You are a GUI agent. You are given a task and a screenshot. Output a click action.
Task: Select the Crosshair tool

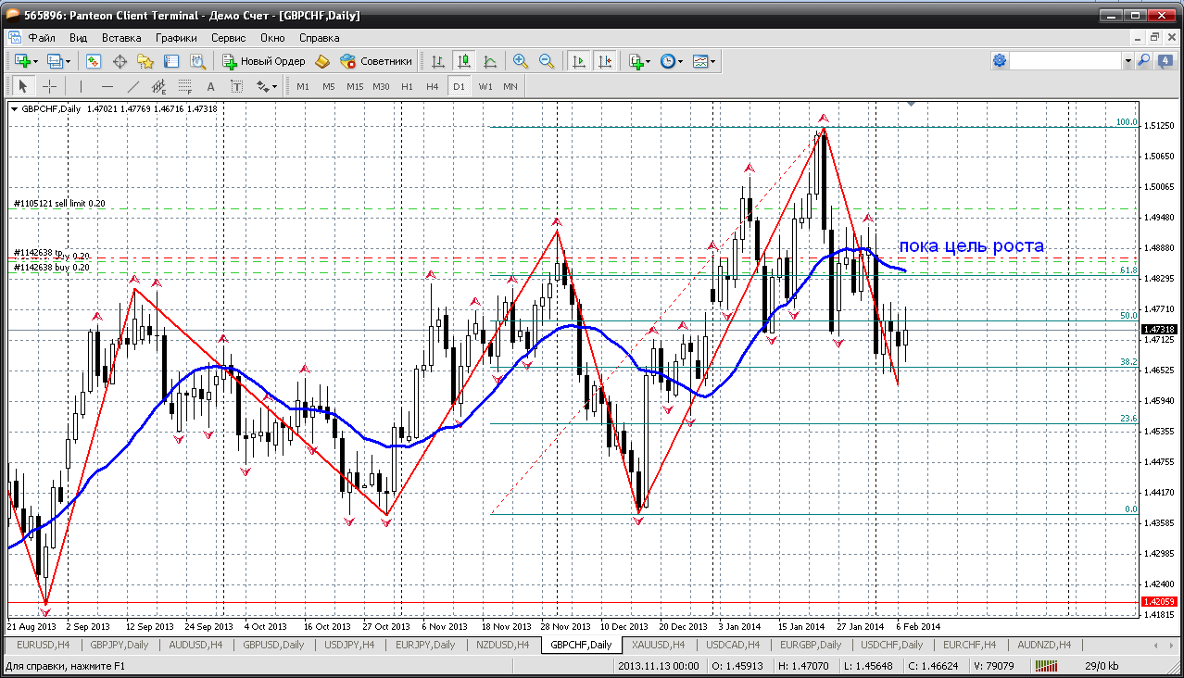(50, 86)
